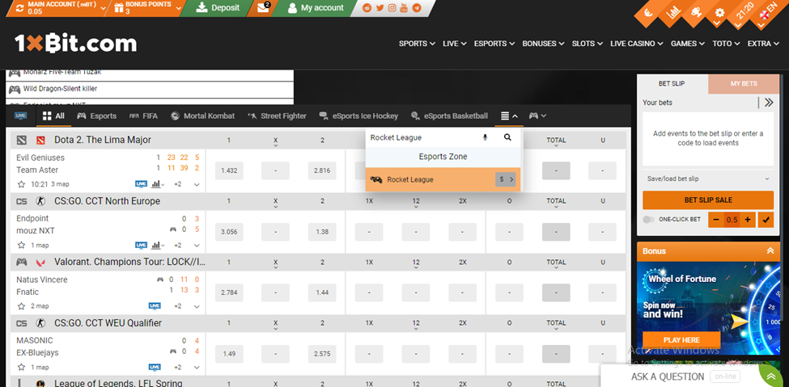Open live stream for Evil Geniuses match
This screenshot has height=387, width=789.
point(142,184)
